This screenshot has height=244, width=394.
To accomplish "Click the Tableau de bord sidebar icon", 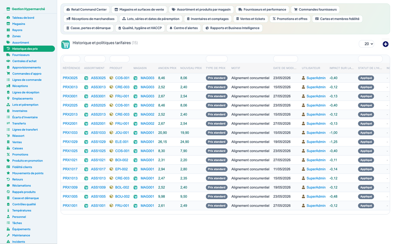I will (x=8, y=17).
